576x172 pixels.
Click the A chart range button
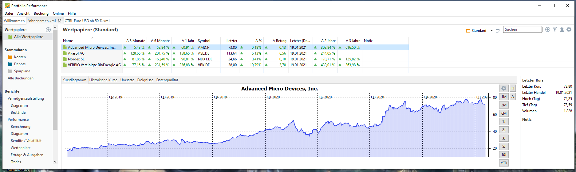pos(513,97)
